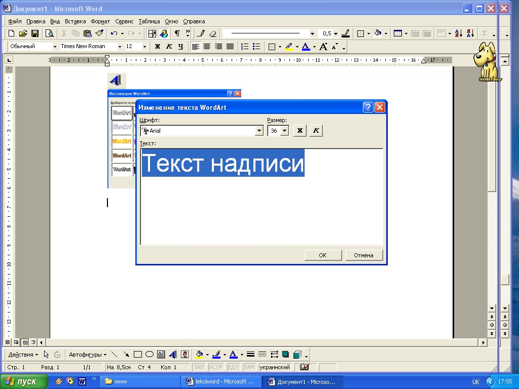Apply numbered list formatting
Image resolution: width=519 pixels, height=389 pixels.
click(245, 47)
